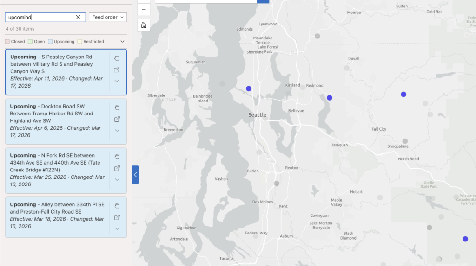Viewport: 476px width, 266px height.
Task: Click the zoom out minus button
Action: click(144, 10)
